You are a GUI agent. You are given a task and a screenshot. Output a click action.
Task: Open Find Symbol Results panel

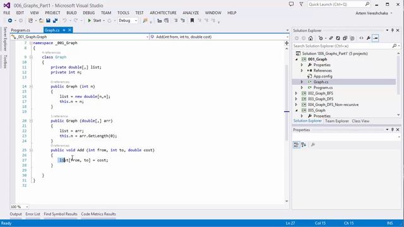pos(61,214)
